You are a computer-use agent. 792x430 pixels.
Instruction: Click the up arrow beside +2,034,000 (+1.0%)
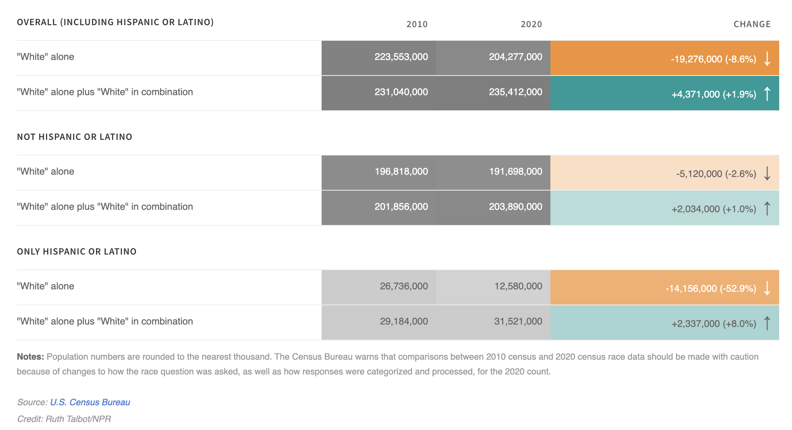pyautogui.click(x=767, y=209)
